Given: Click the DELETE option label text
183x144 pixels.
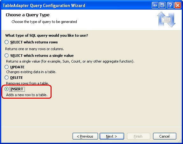Looking at the screenshot, I should (x=17, y=78).
